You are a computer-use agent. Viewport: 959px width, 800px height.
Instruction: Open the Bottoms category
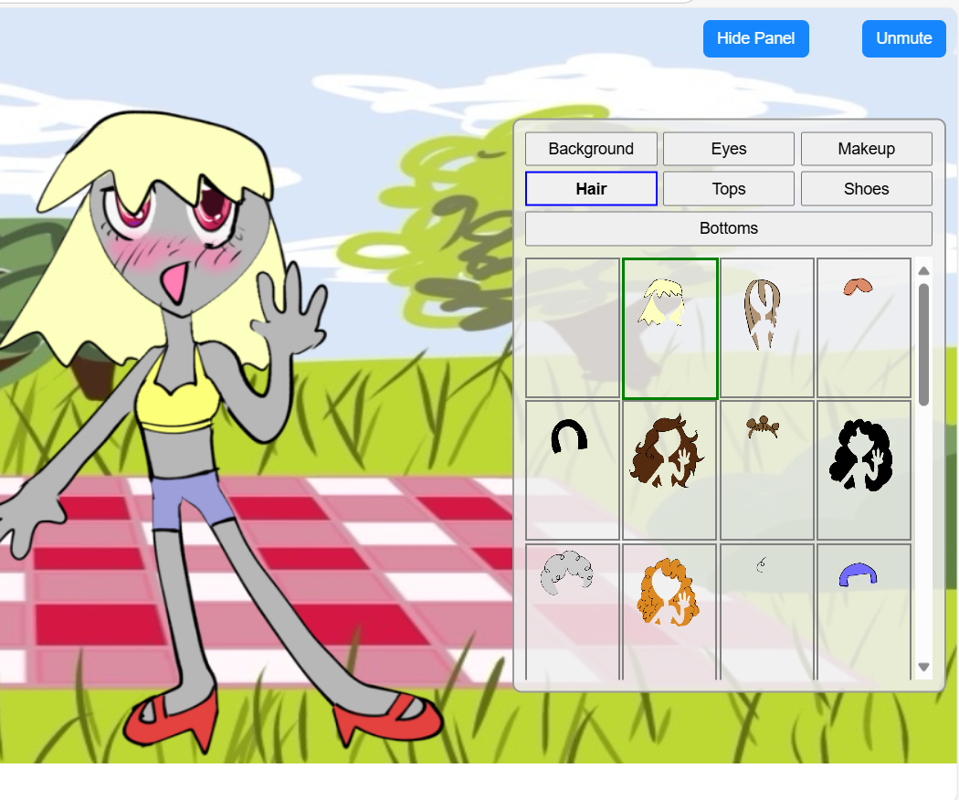pos(729,228)
